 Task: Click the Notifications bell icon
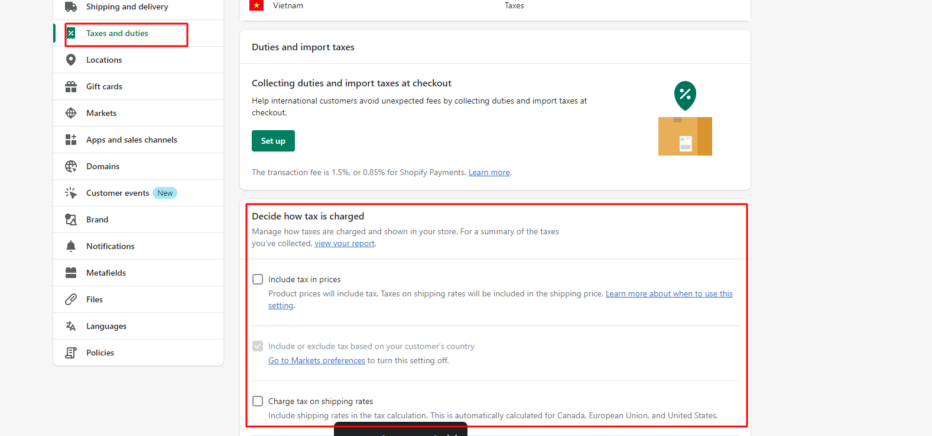(x=71, y=246)
